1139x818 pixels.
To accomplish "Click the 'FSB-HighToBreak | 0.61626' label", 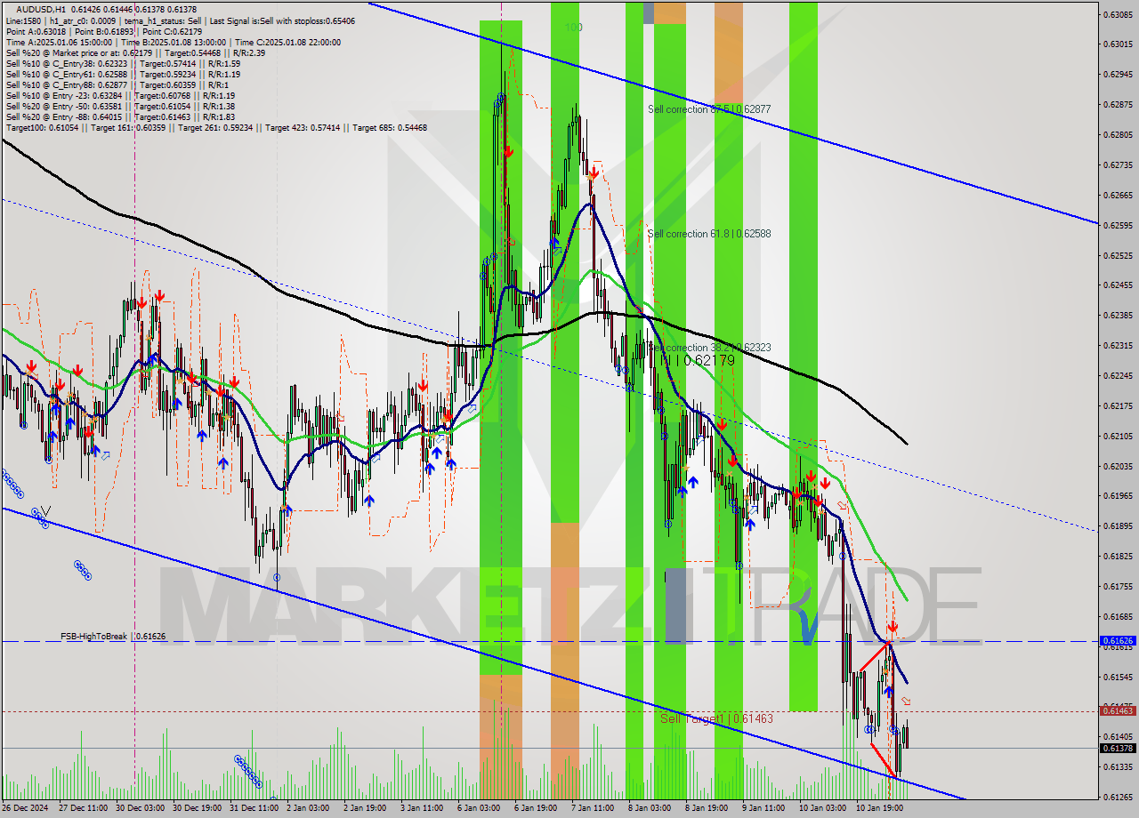I will click(x=113, y=637).
